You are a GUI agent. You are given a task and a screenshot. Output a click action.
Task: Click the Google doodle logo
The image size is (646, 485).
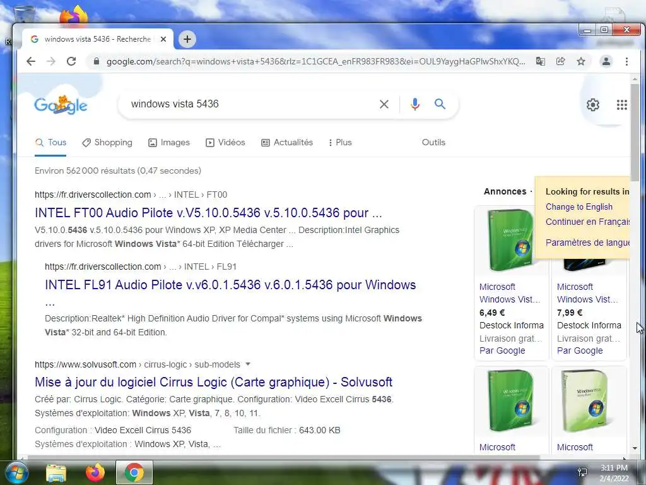61,104
